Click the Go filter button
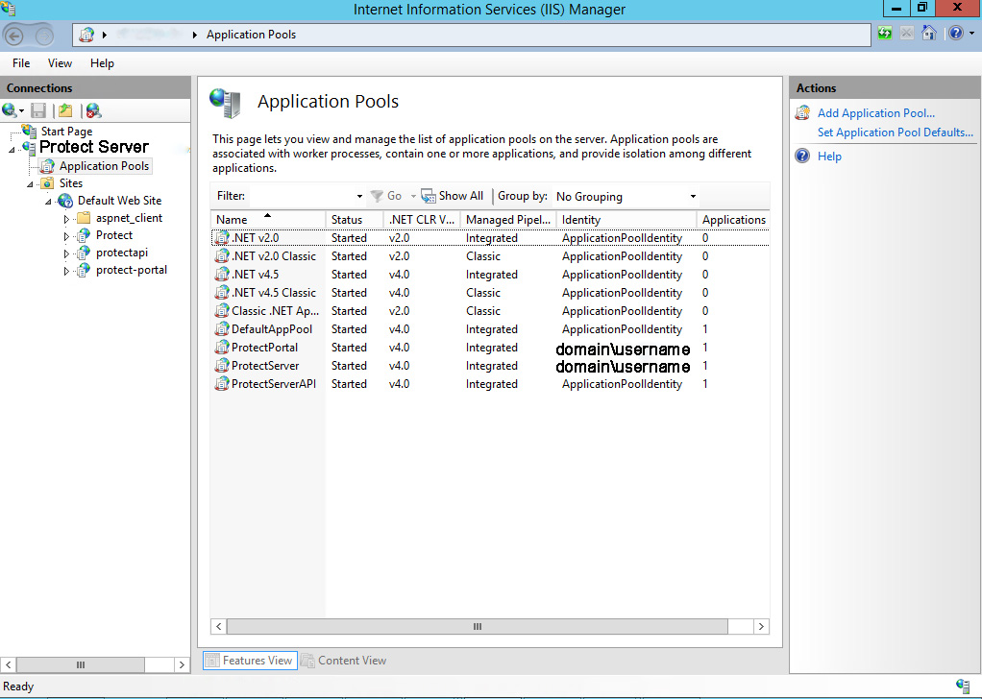Viewport: 982px width, 699px height. [x=385, y=196]
